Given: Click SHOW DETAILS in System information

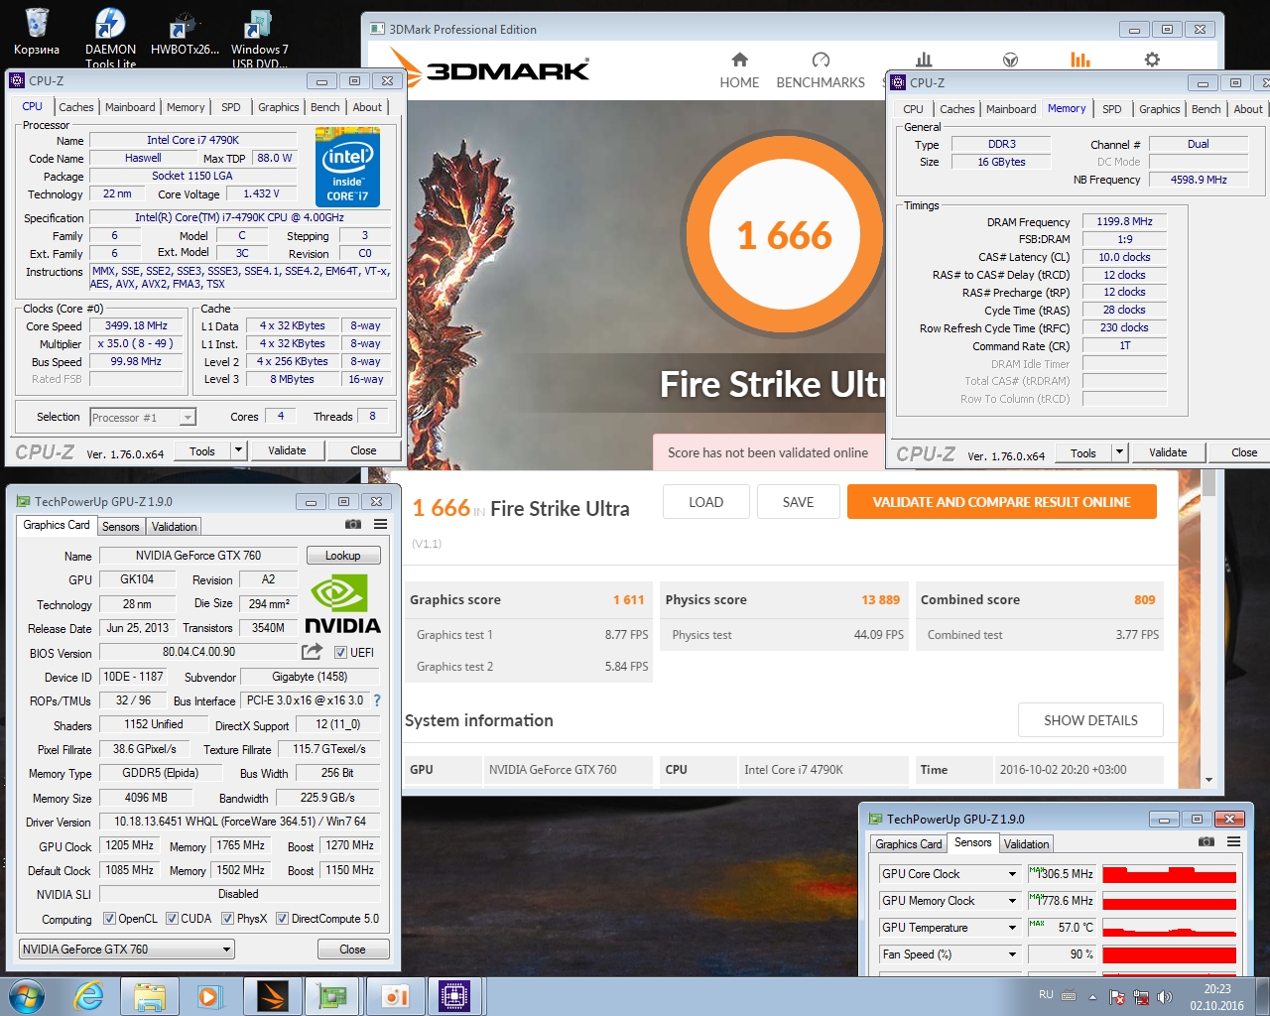Looking at the screenshot, I should (1090, 720).
